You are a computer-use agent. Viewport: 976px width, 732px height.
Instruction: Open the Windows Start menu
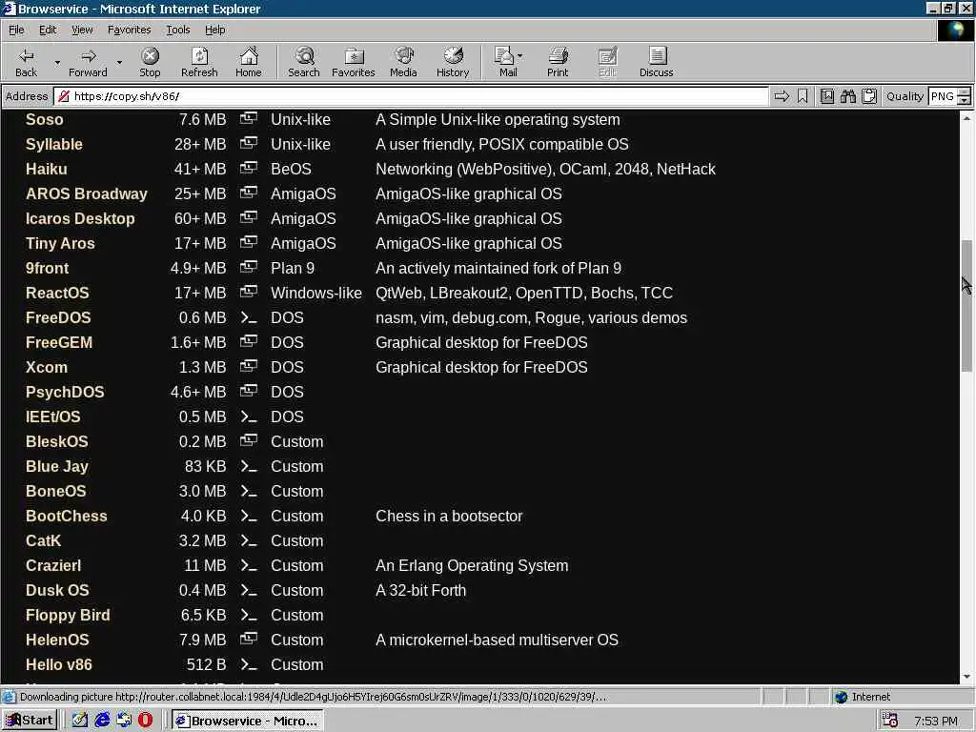click(x=30, y=721)
